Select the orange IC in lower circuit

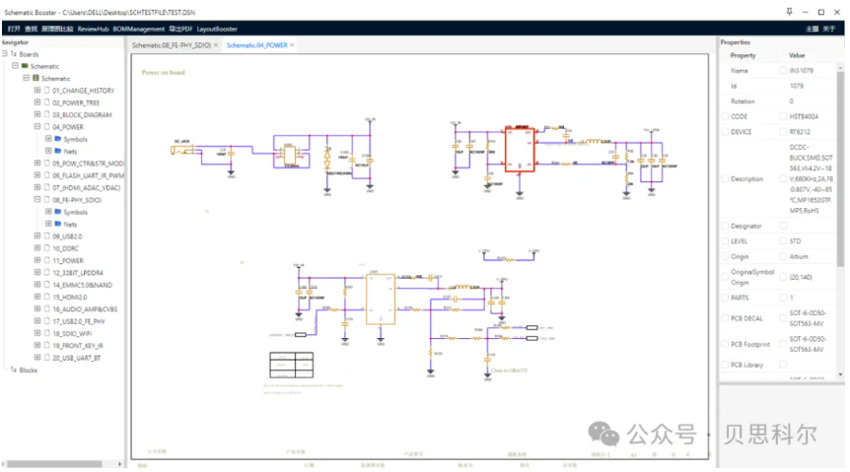click(381, 300)
